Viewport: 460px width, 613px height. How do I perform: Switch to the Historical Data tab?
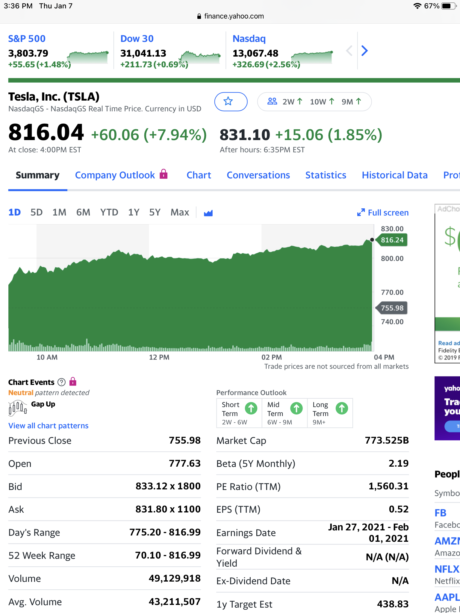[394, 175]
